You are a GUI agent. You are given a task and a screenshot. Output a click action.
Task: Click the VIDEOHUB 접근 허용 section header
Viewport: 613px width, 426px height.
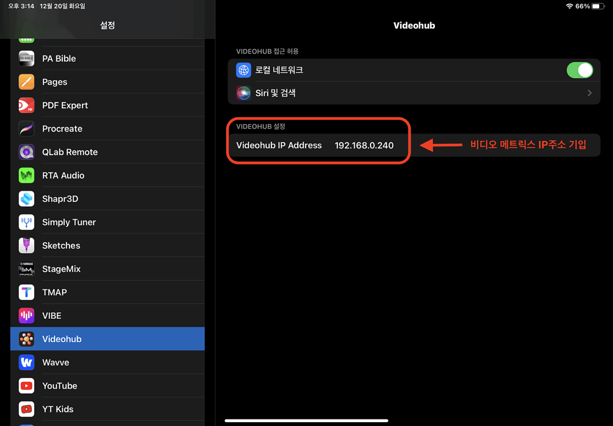(x=268, y=51)
